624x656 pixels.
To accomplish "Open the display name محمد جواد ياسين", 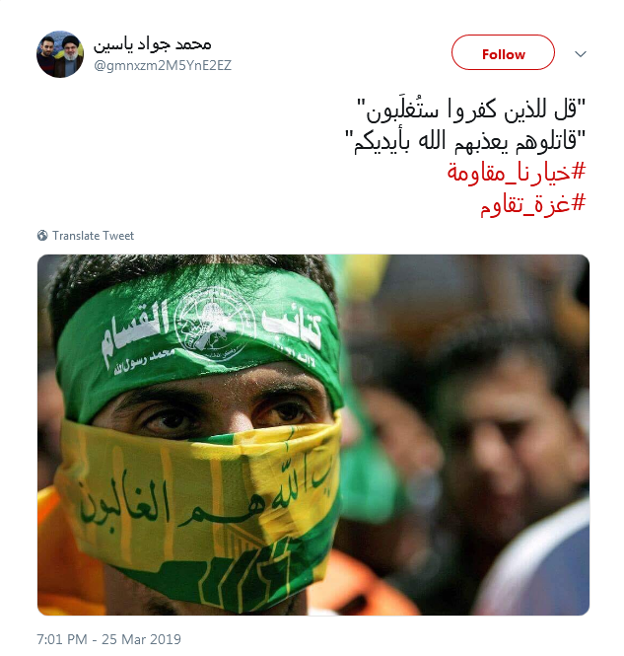I will tap(152, 44).
